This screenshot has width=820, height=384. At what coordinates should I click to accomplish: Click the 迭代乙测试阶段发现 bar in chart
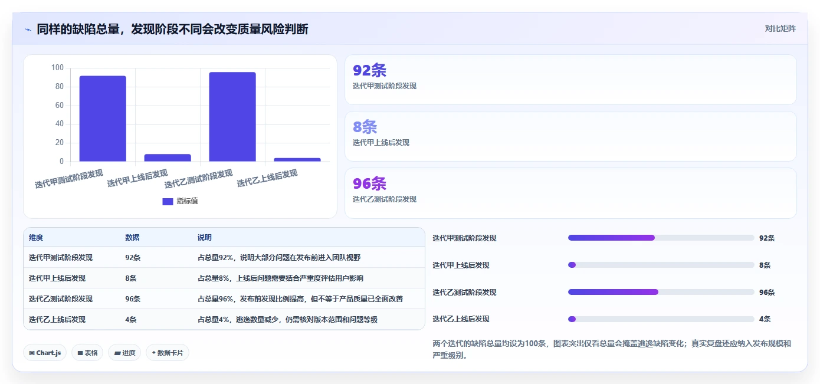pos(232,117)
